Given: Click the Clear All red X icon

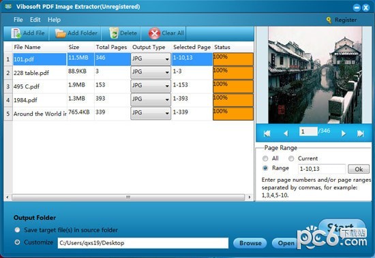Looking at the screenshot, I should tap(154, 33).
